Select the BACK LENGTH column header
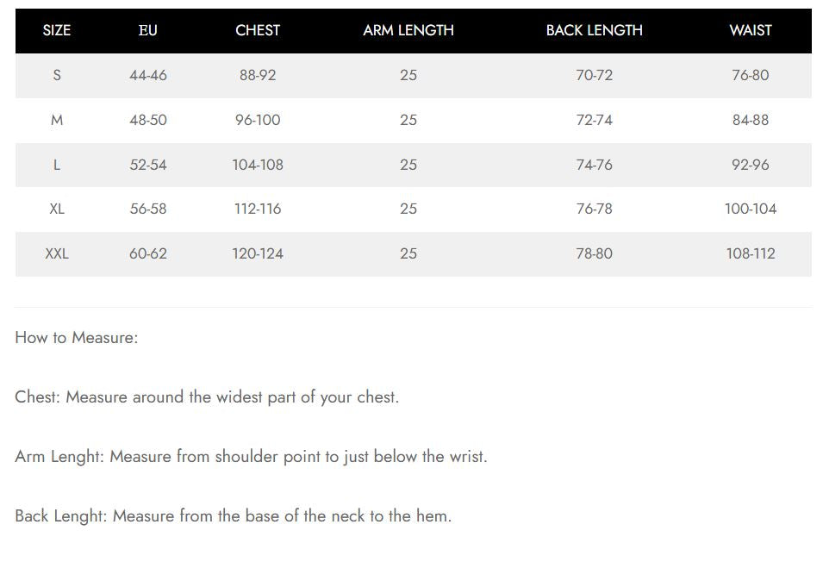This screenshot has width=823, height=562. pos(595,30)
